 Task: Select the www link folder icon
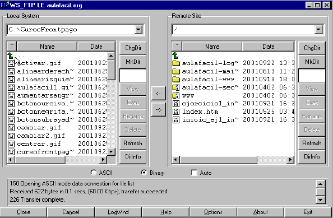[176, 95]
